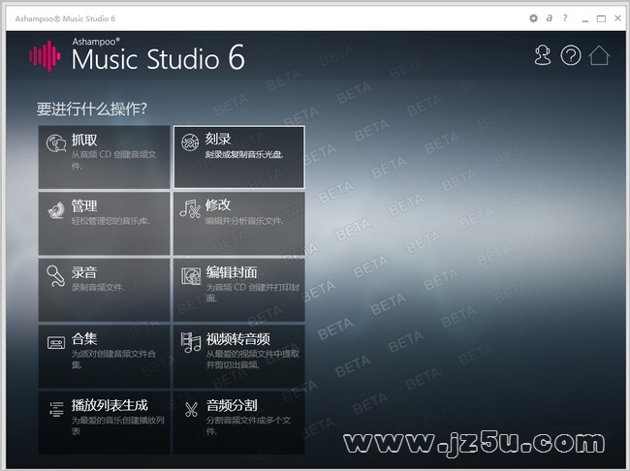Click the 刻录或复制音乐光盘 description
630x471 pixels.
244,154
